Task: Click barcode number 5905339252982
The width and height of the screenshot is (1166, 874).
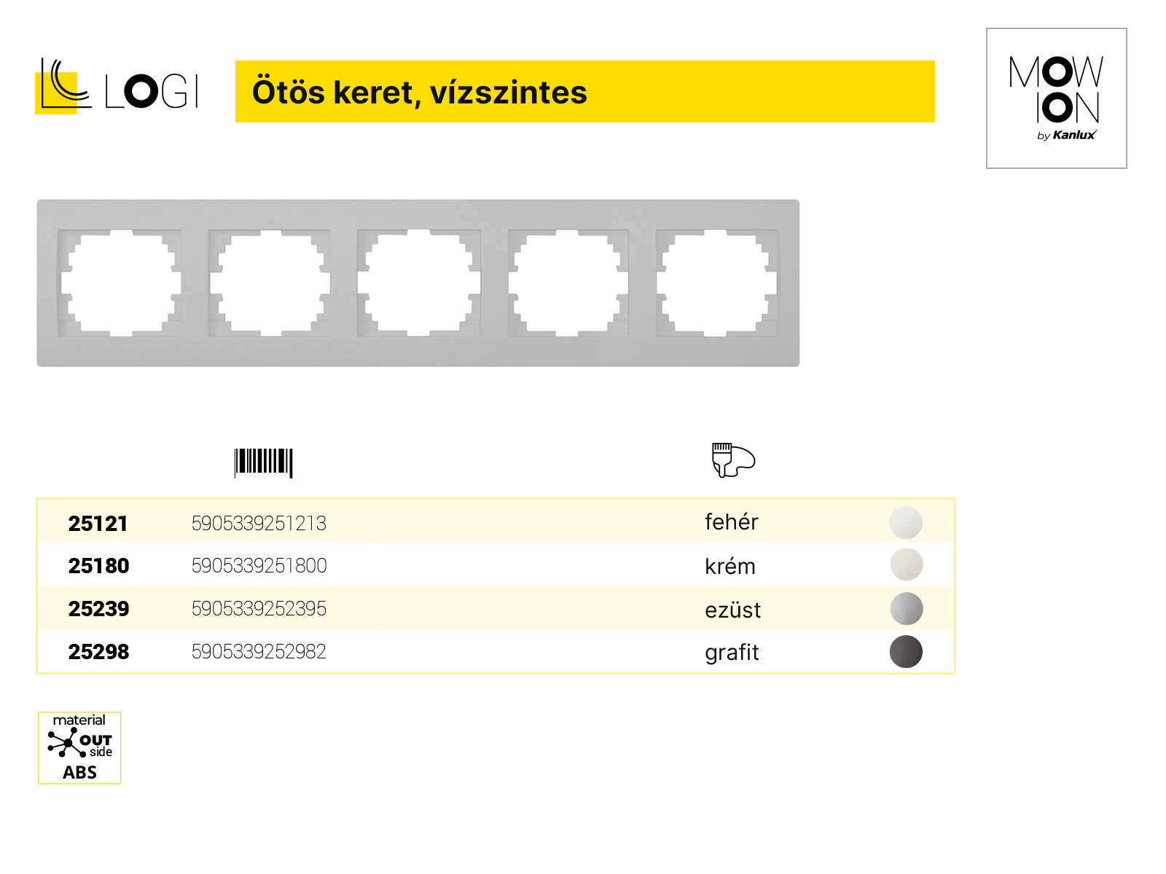Action: 259,651
